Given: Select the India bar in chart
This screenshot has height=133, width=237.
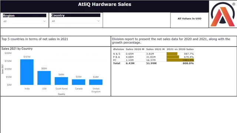Looking at the screenshot, I should click(x=27, y=72).
